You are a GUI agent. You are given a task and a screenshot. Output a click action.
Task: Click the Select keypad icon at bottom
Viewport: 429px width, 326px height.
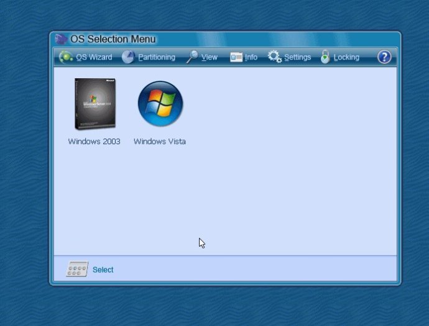[77, 269]
